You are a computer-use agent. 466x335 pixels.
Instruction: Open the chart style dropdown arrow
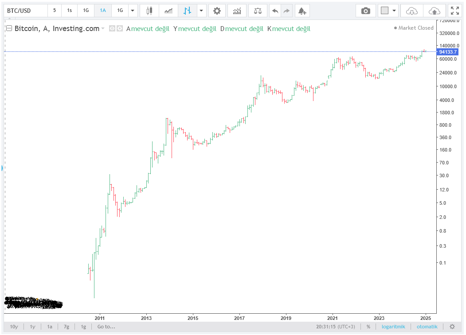pyautogui.click(x=202, y=11)
